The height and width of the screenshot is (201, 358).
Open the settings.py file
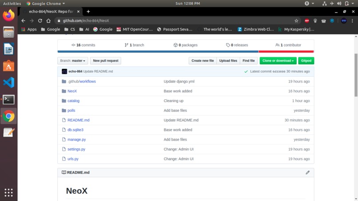coord(76,149)
